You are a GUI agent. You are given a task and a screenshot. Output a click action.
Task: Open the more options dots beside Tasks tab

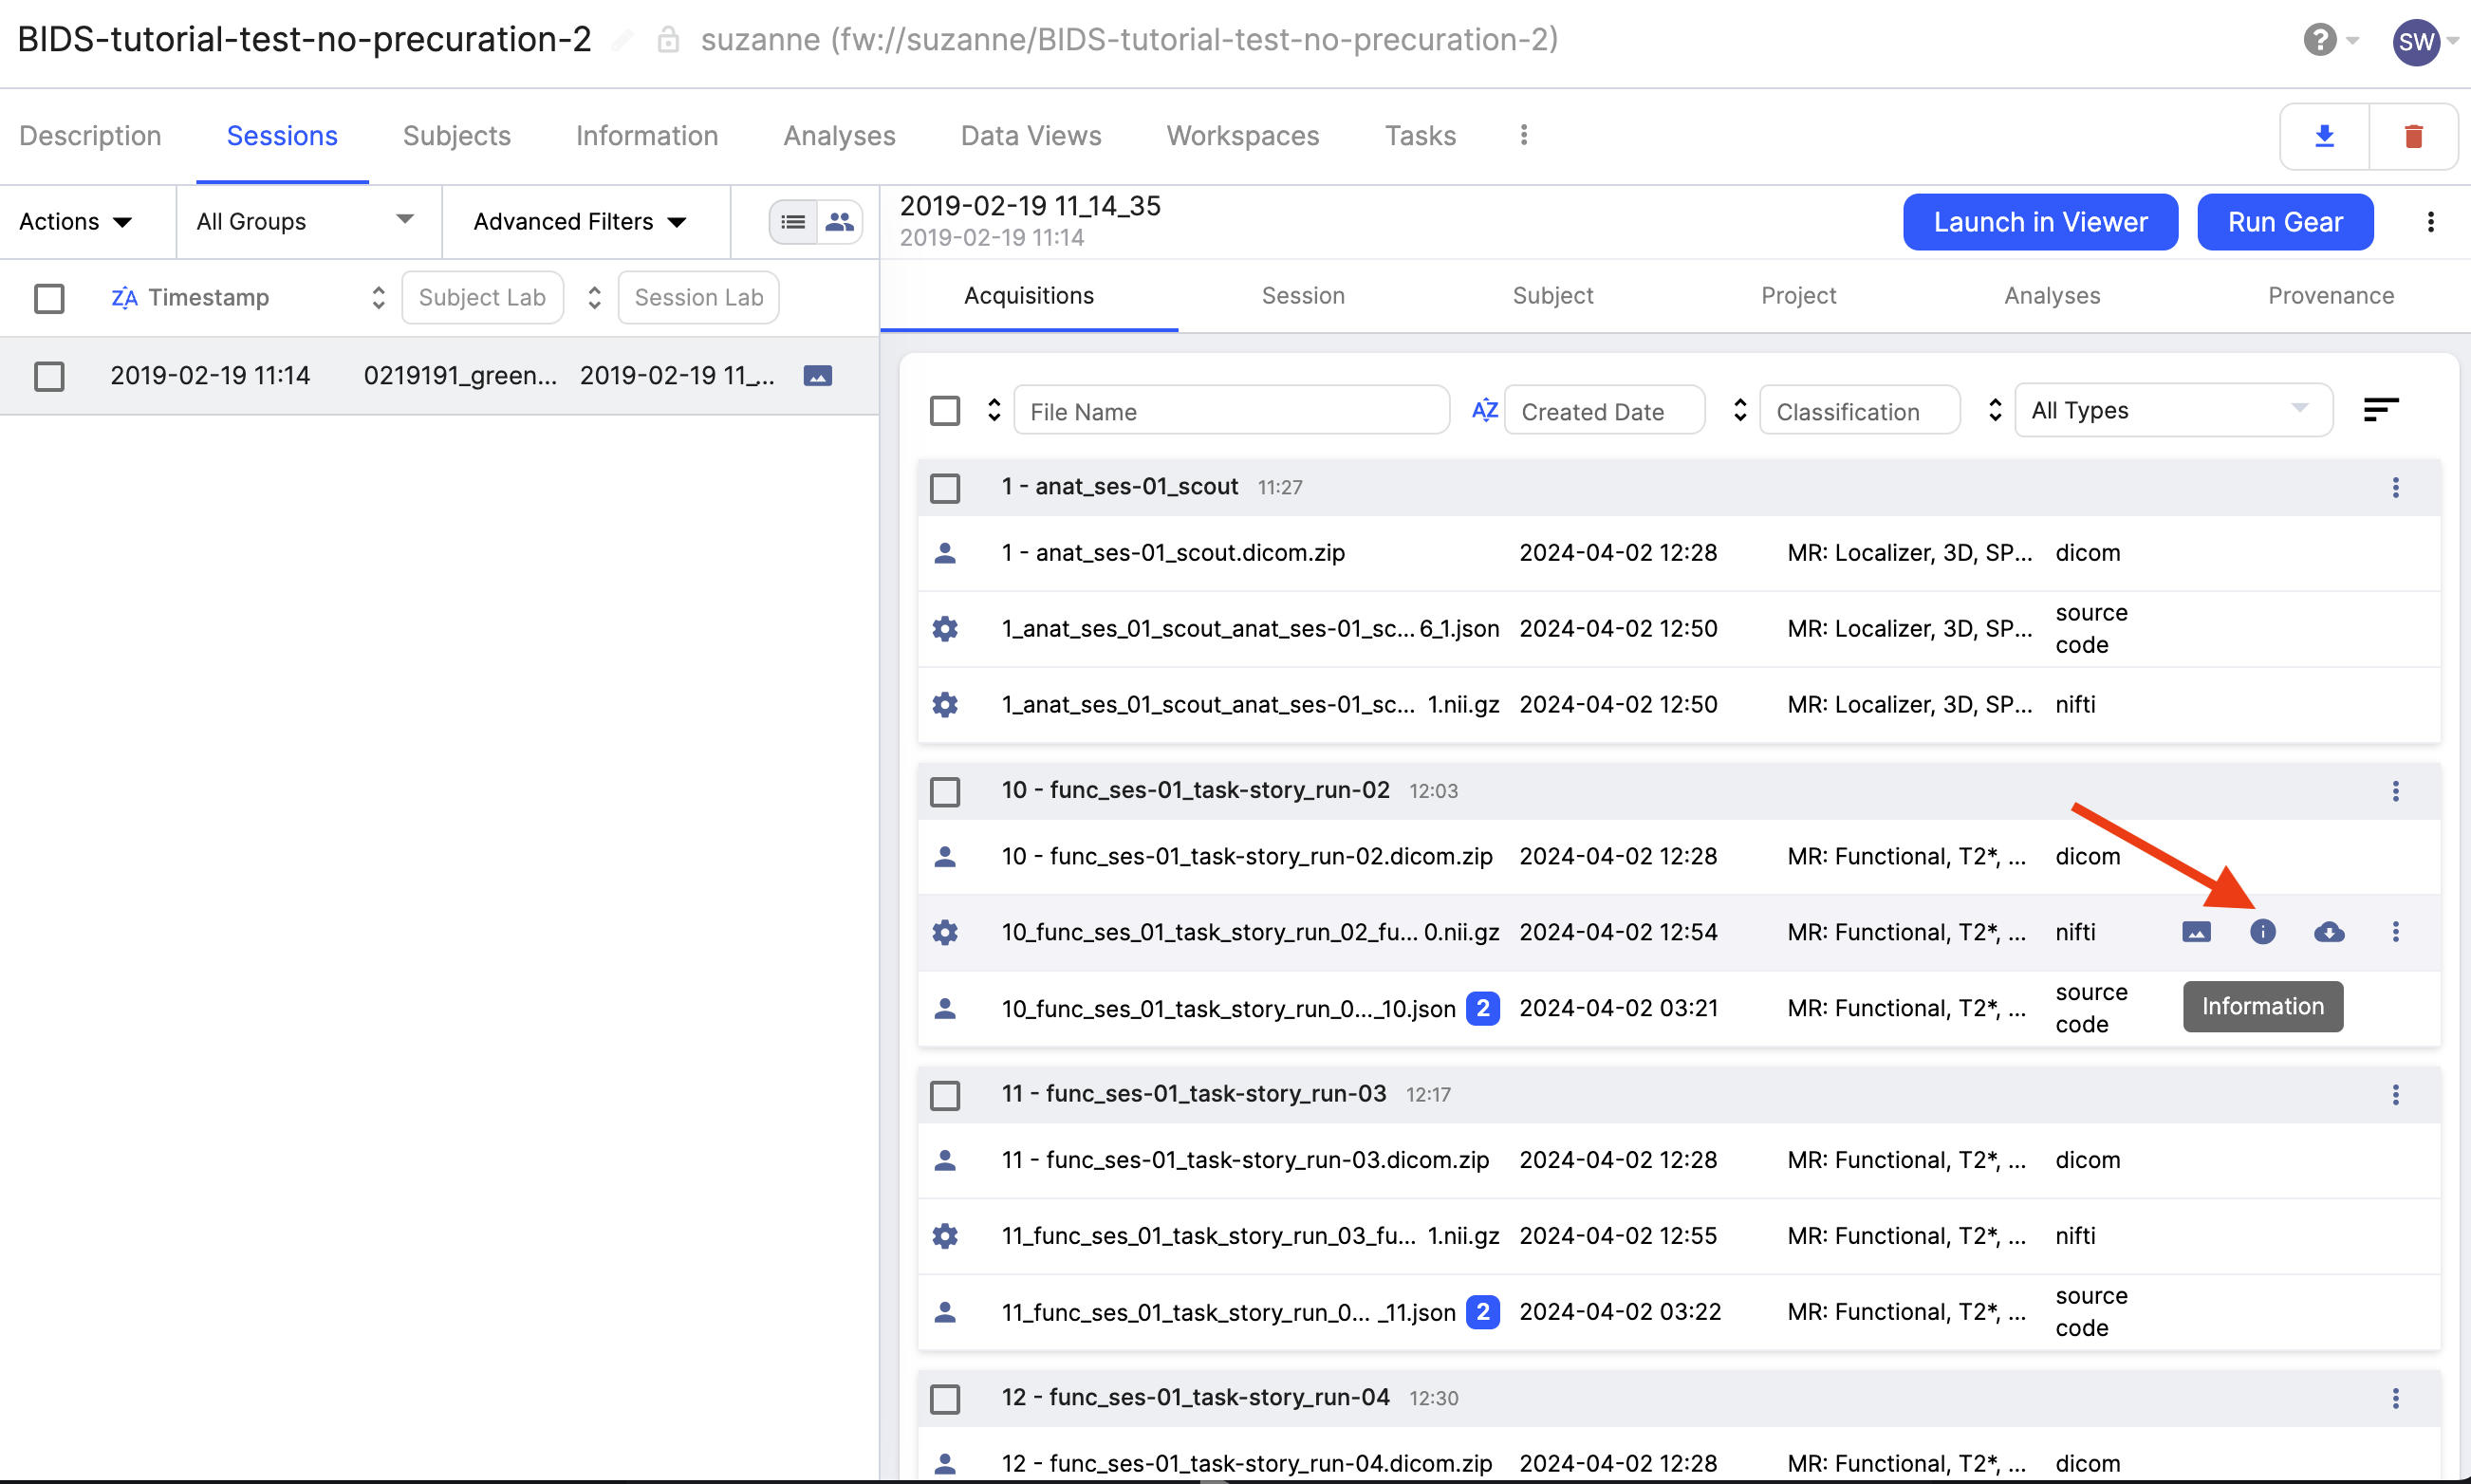1523,135
